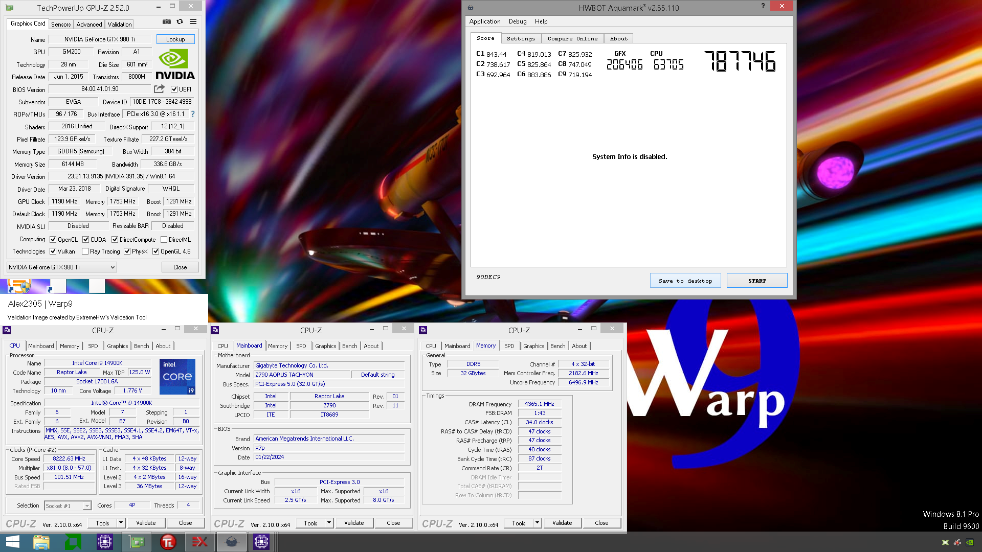
Task: Enable the DirectML checkbox
Action: pyautogui.click(x=164, y=239)
